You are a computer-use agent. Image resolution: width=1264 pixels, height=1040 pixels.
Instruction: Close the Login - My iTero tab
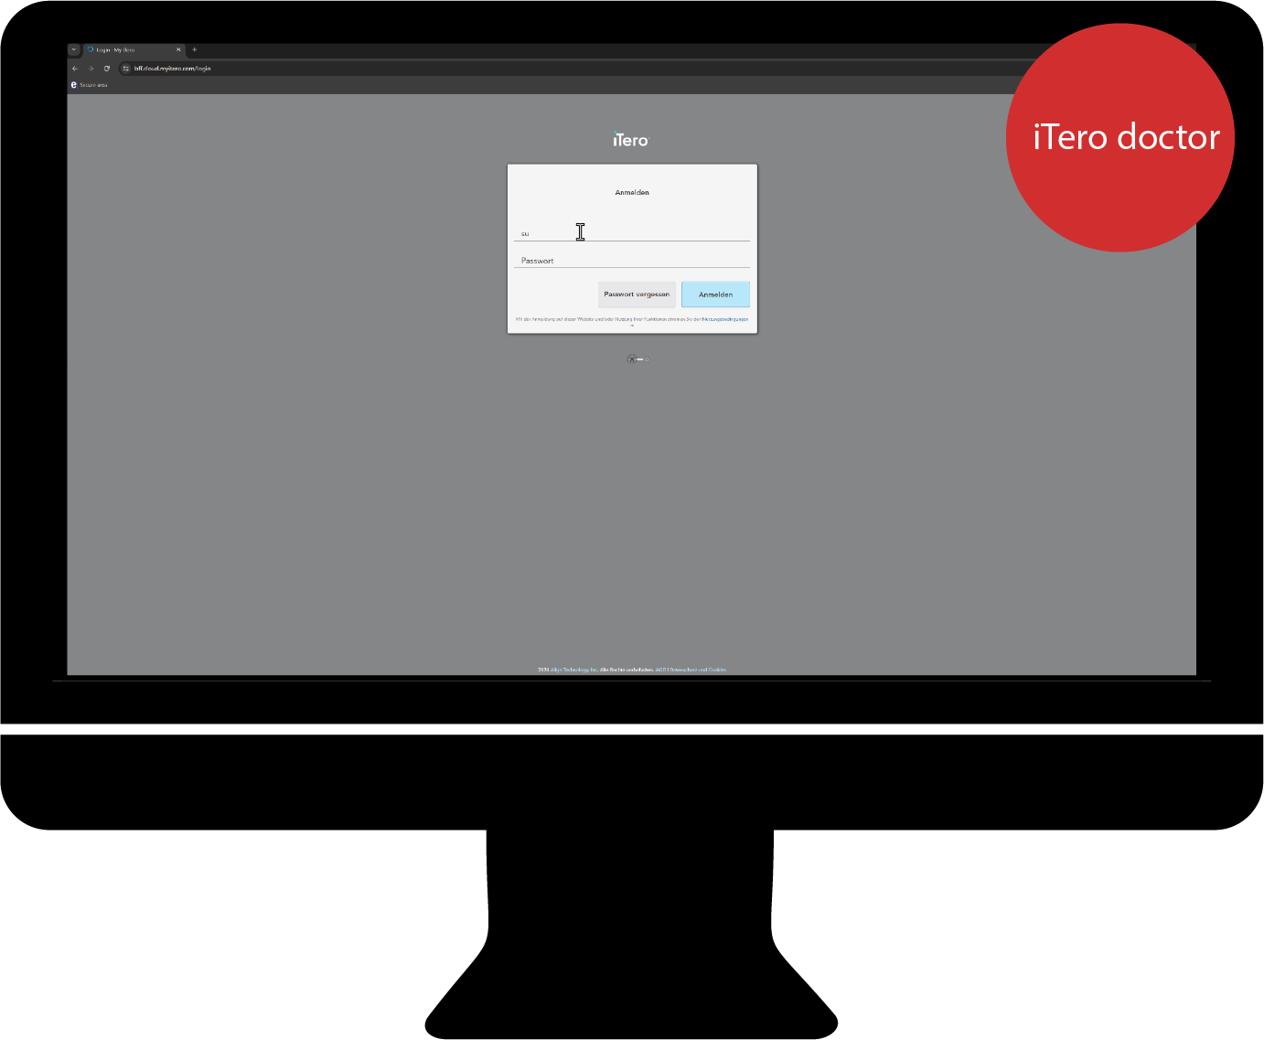178,49
